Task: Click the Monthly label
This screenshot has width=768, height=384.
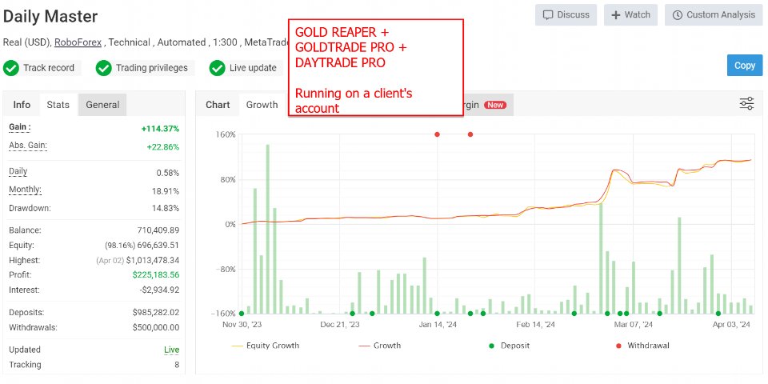Action: click(25, 190)
